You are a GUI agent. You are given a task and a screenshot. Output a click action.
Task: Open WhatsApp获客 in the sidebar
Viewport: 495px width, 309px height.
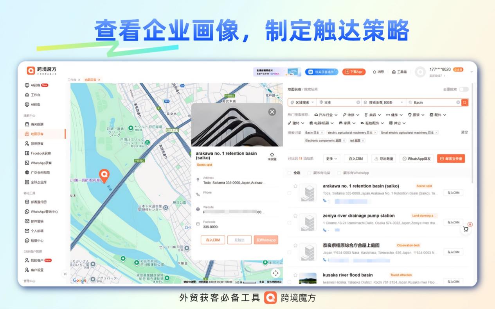pos(38,163)
